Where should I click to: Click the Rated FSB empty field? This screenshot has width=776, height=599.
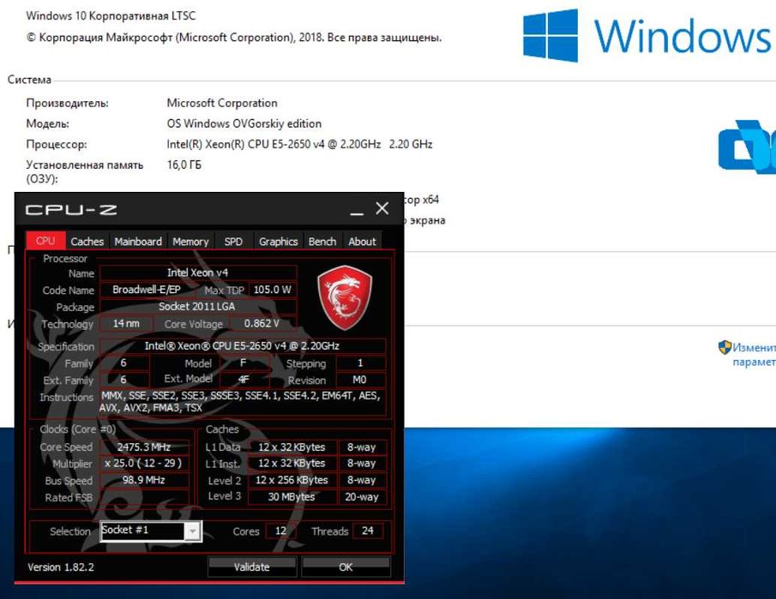tap(144, 497)
